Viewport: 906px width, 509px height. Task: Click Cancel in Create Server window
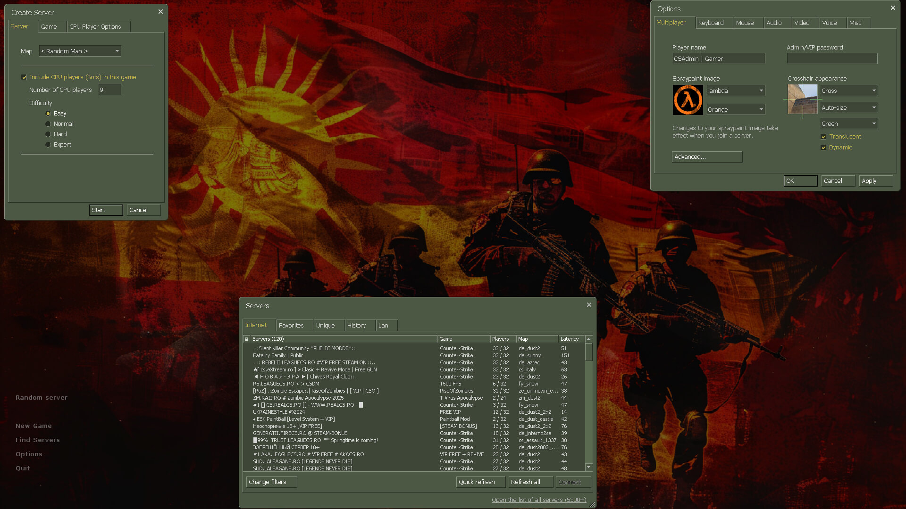coord(144,210)
